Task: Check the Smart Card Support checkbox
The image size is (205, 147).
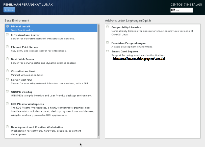Action: pos(108,51)
